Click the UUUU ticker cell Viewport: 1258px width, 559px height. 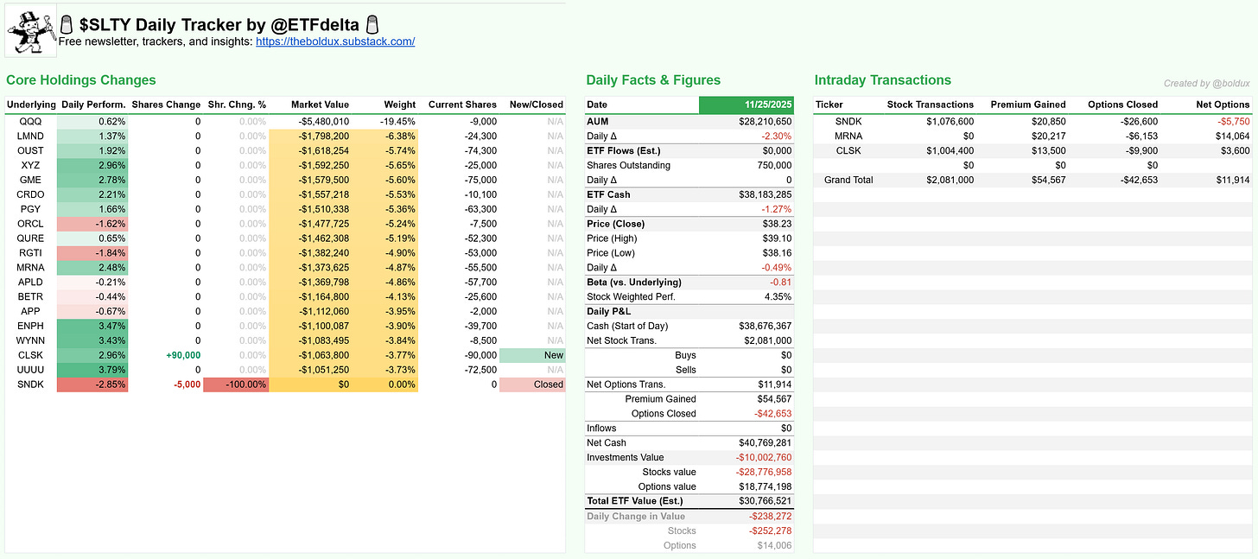click(31, 370)
